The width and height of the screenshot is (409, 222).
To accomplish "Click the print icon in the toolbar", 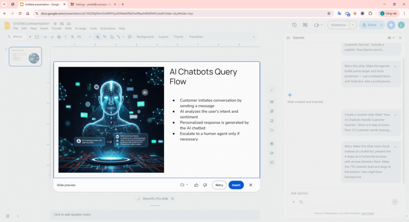I will [59, 37].
